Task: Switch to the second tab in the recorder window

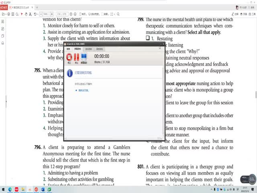Action: pyautogui.click(x=78, y=49)
